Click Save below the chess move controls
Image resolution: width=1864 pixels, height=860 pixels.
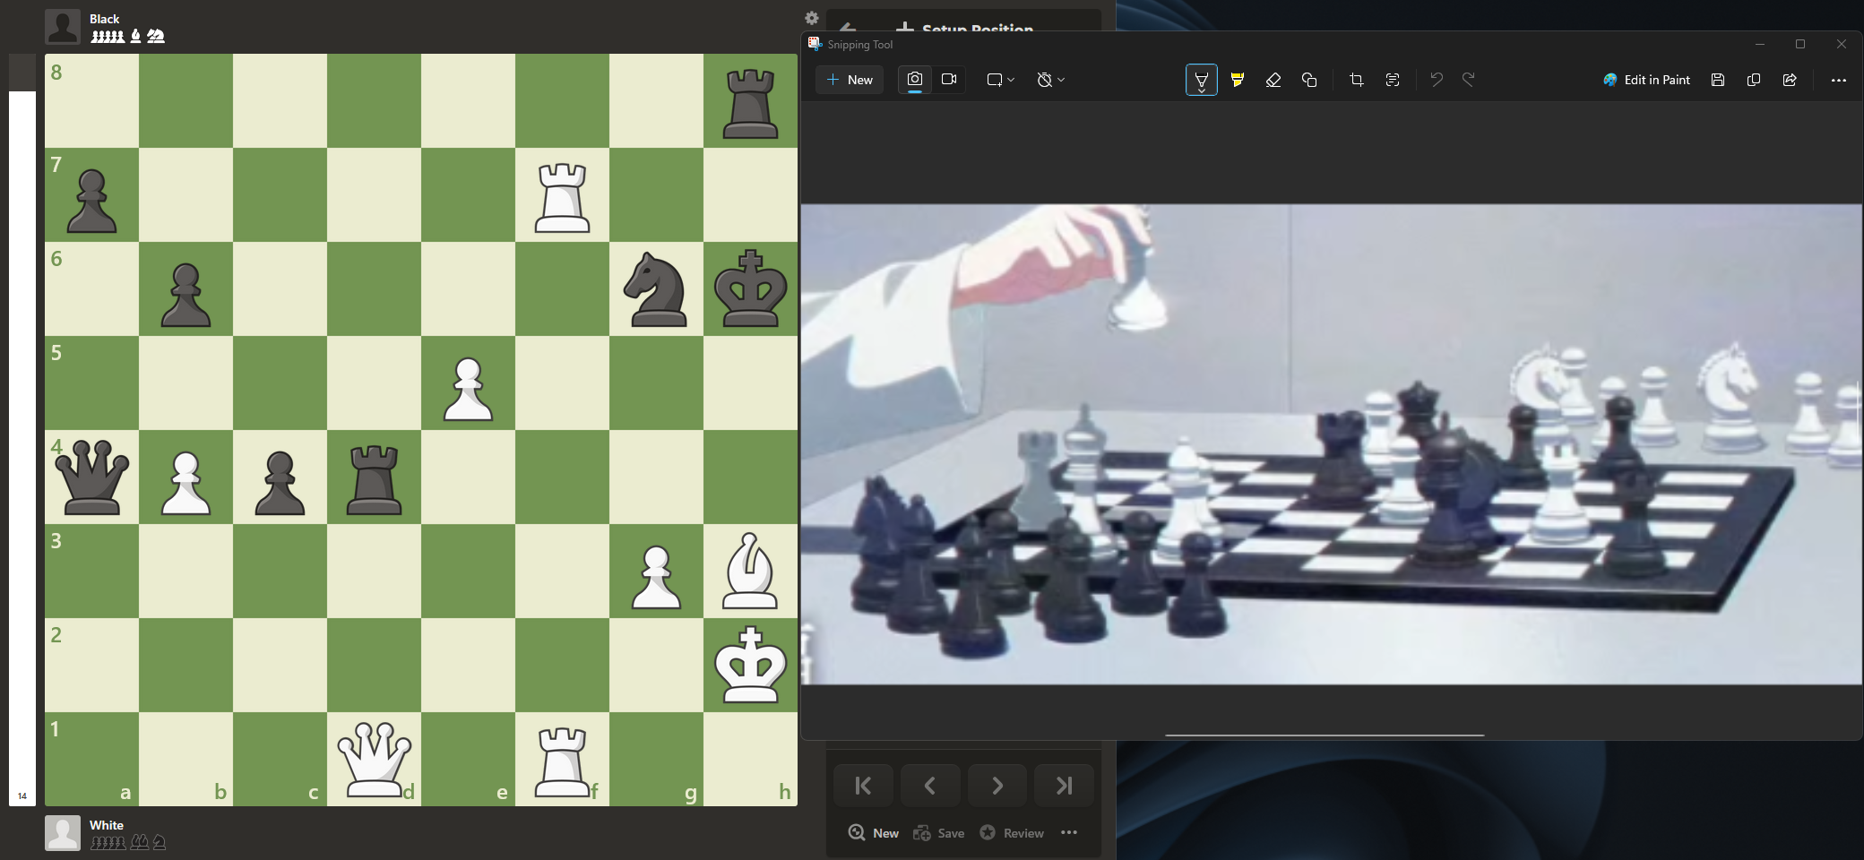click(x=938, y=833)
